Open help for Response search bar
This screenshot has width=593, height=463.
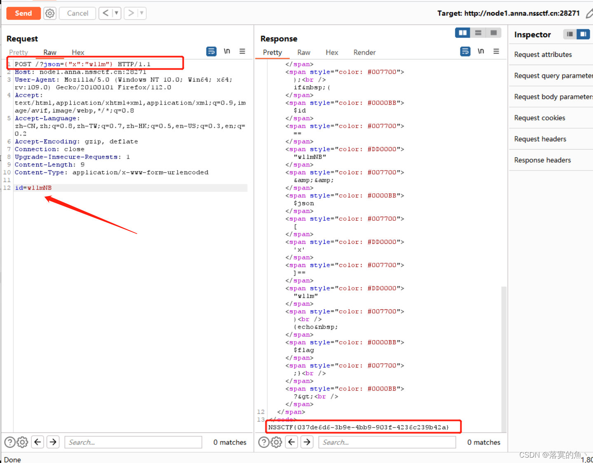pyautogui.click(x=264, y=442)
